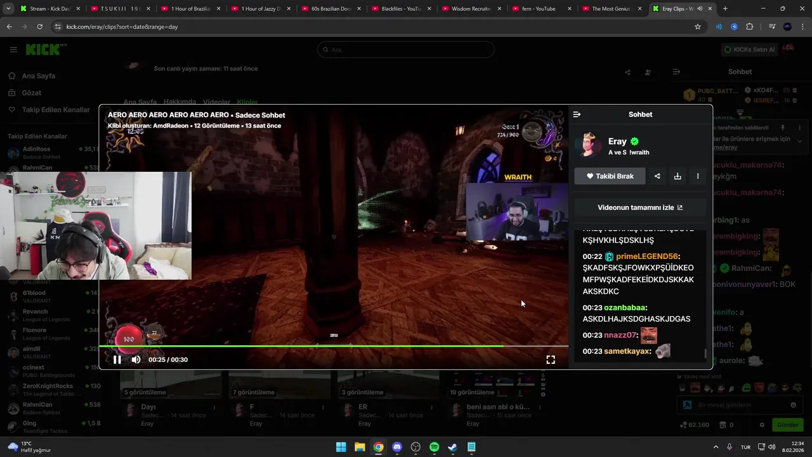Mute the Eray Clips tab audio
The width and height of the screenshot is (812, 457).
[x=698, y=9]
